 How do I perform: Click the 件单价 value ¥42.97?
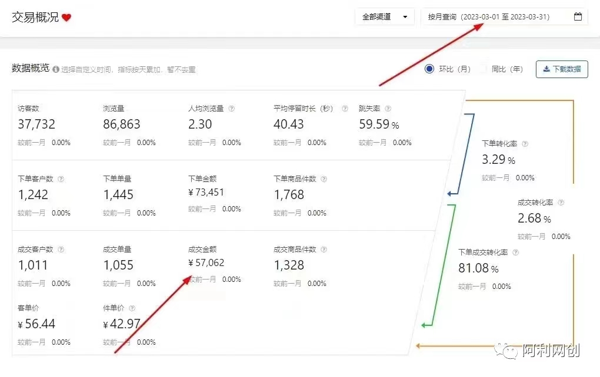coord(122,324)
